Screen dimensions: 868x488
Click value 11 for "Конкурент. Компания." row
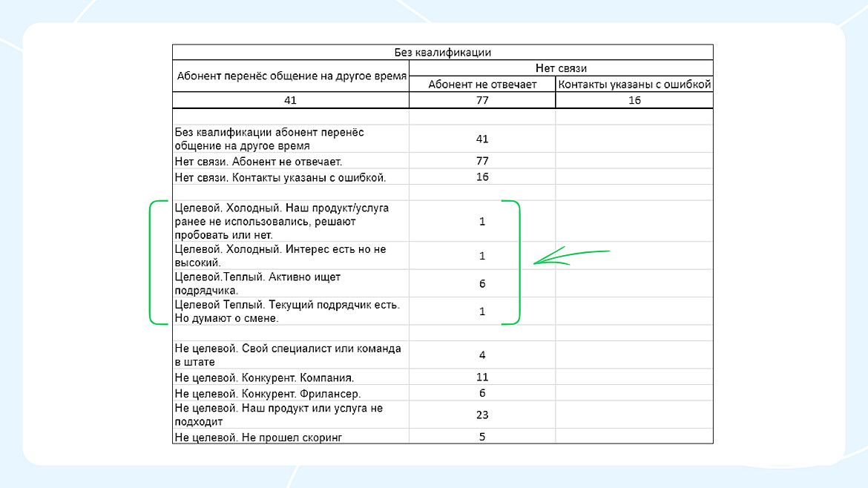(482, 377)
